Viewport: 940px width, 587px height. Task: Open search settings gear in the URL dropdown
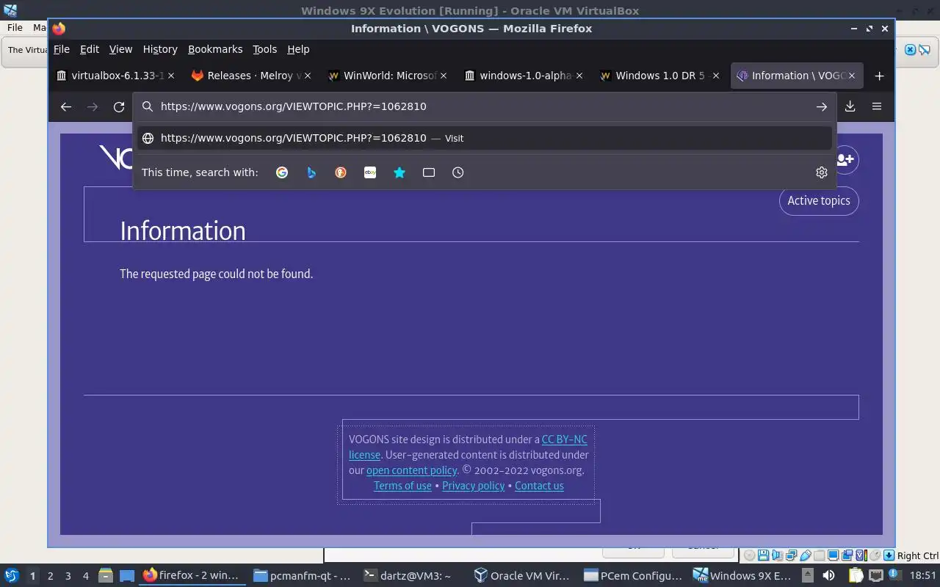[x=822, y=172]
